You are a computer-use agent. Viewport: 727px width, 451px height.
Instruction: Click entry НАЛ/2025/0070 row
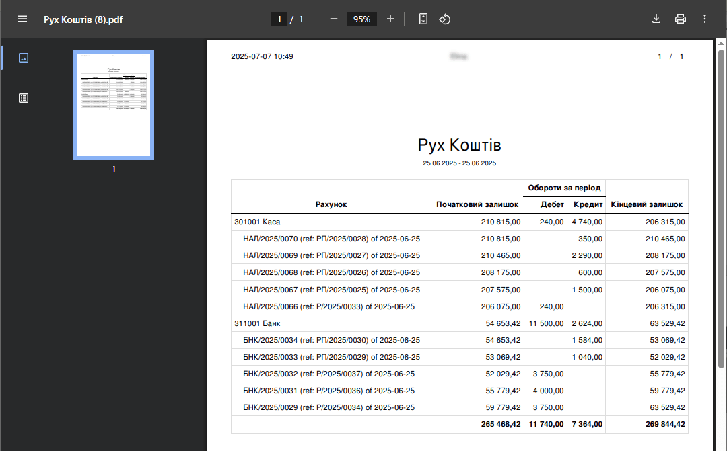[460, 239]
